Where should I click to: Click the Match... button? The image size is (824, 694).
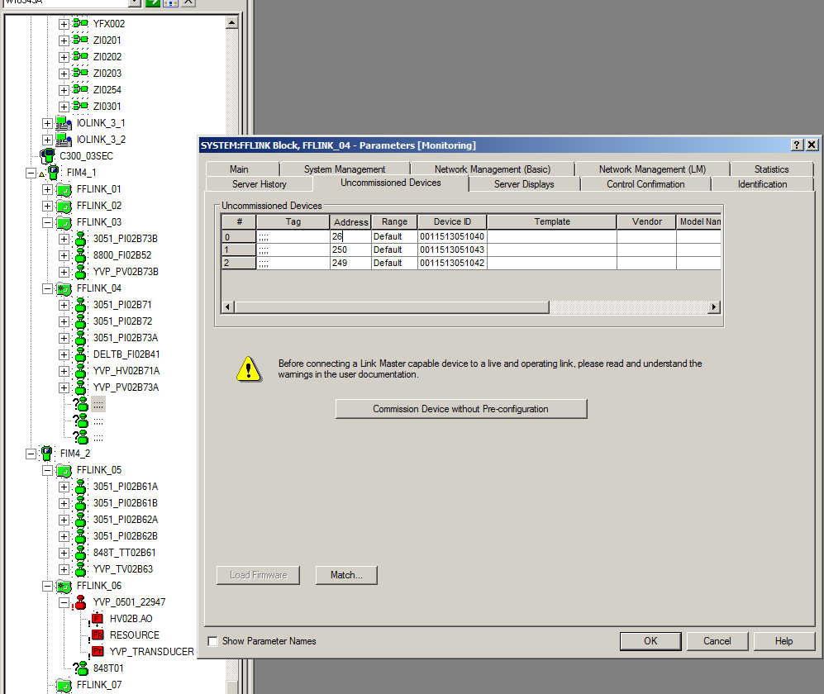(x=346, y=575)
